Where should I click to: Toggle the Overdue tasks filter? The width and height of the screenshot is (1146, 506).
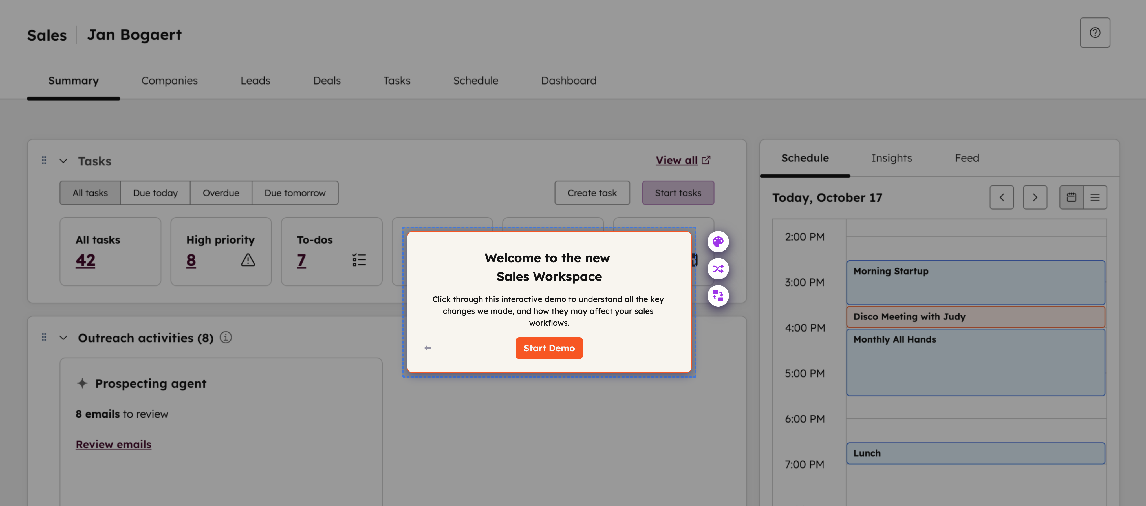tap(221, 192)
